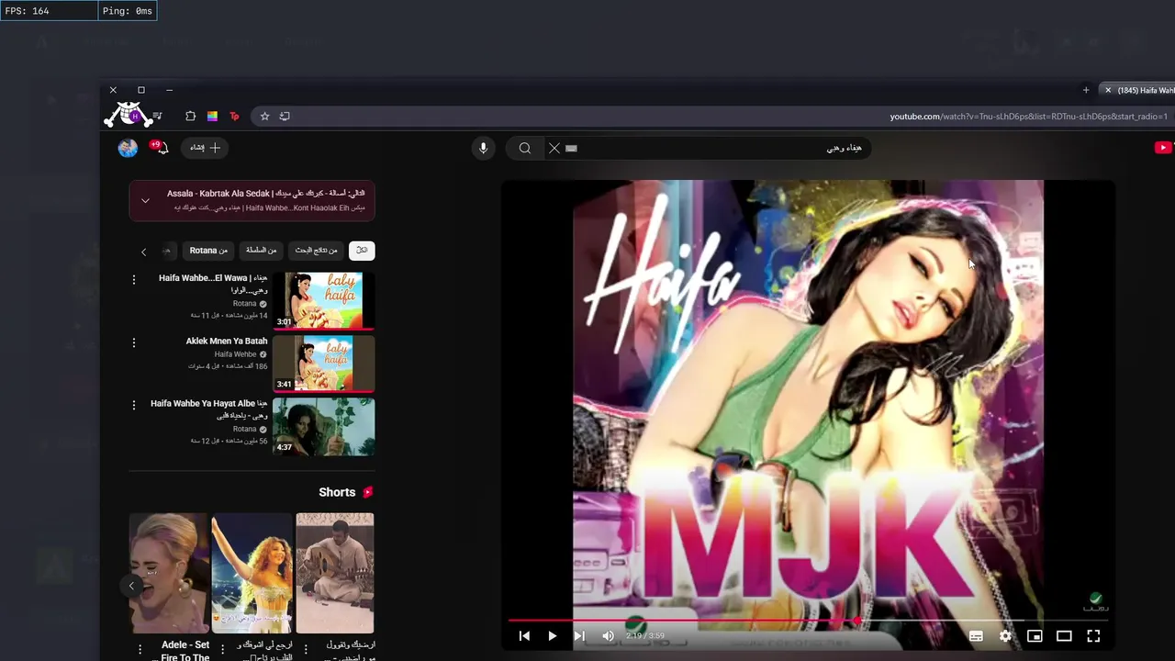Enter fullscreen video mode
Image resolution: width=1175 pixels, height=661 pixels.
1093,635
